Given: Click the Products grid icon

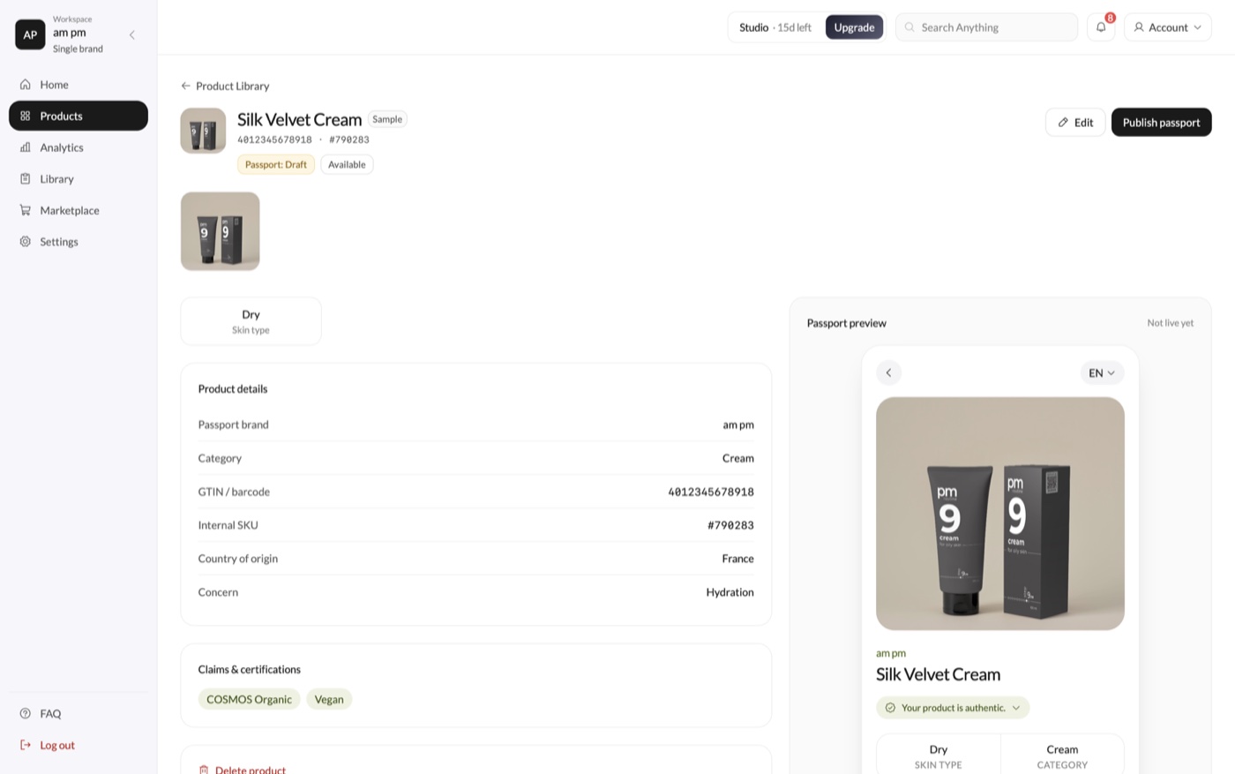Looking at the screenshot, I should (26, 116).
